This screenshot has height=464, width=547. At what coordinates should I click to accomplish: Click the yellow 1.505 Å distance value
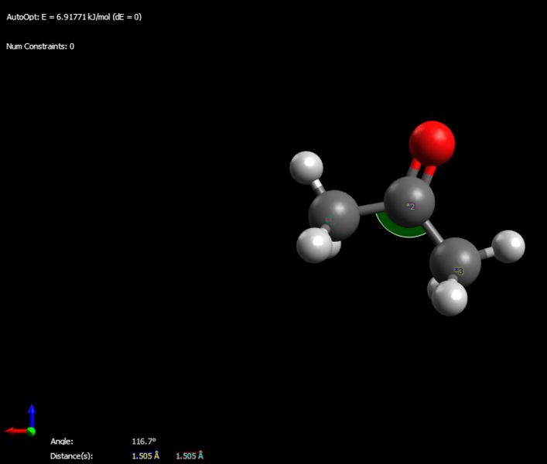[x=145, y=455]
